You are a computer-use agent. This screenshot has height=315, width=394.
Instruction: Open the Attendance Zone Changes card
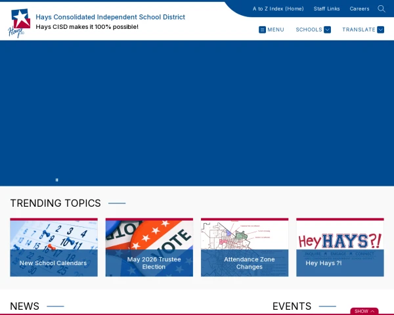point(244,247)
